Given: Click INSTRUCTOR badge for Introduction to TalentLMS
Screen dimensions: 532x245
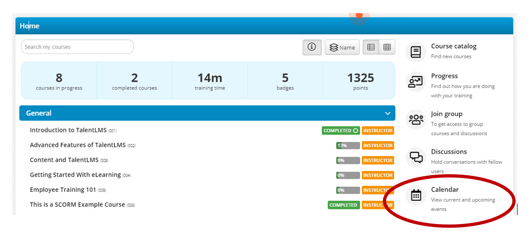Looking at the screenshot, I should click(x=378, y=130).
